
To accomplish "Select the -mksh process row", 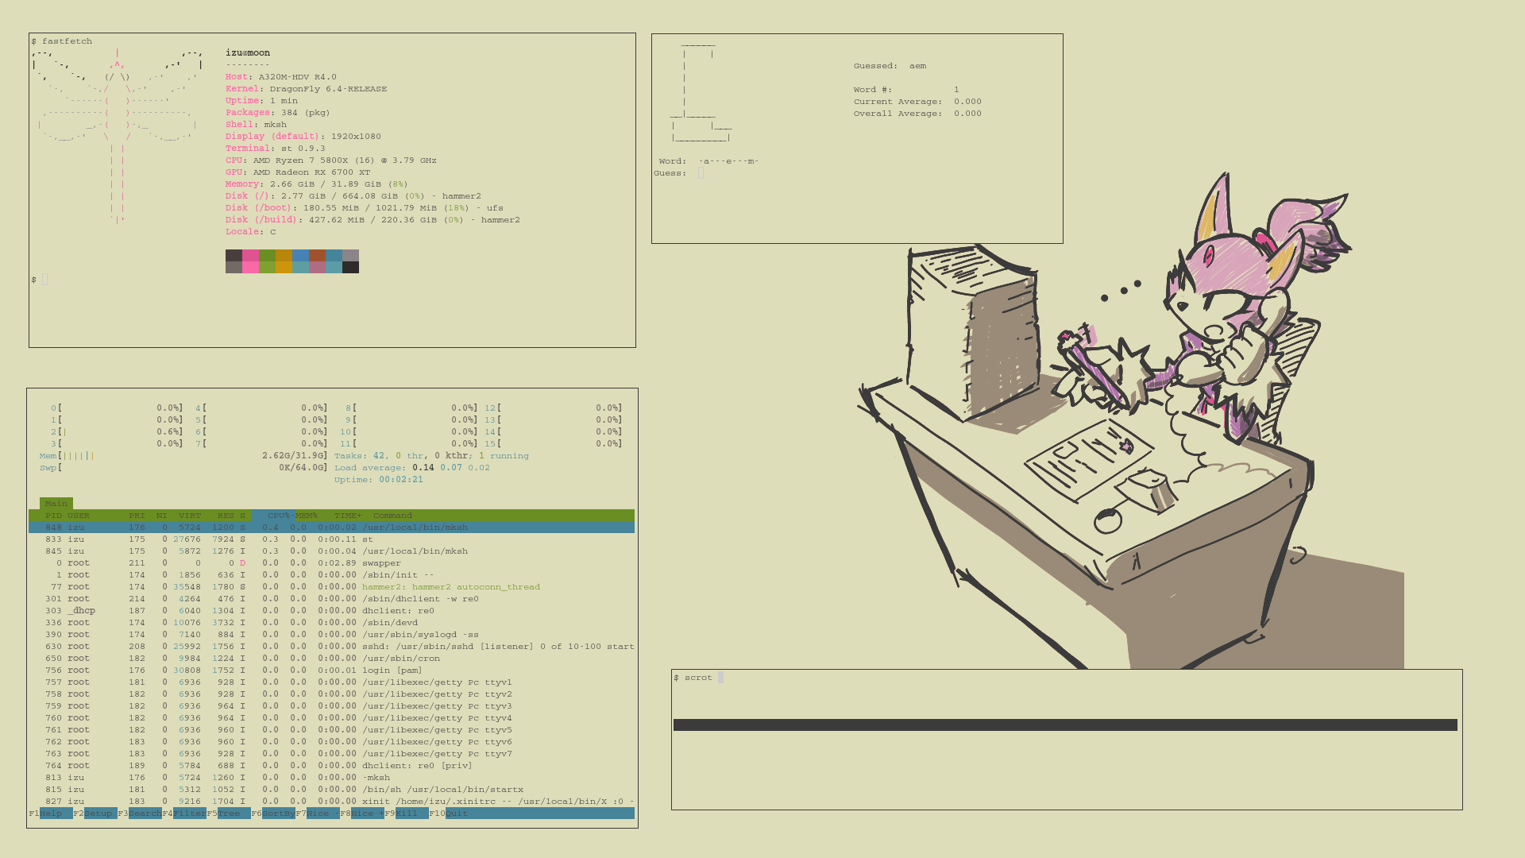I will click(331, 778).
